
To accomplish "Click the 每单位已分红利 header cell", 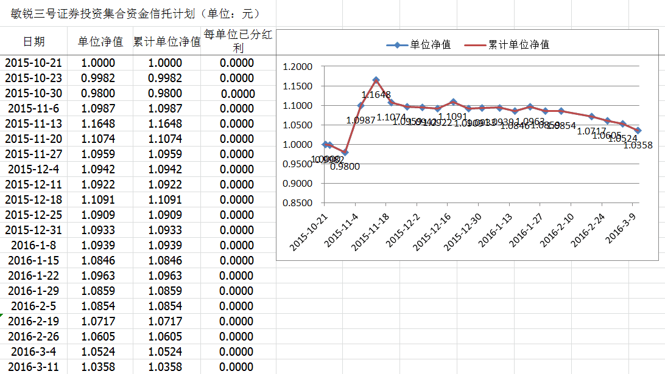I will coord(237,41).
